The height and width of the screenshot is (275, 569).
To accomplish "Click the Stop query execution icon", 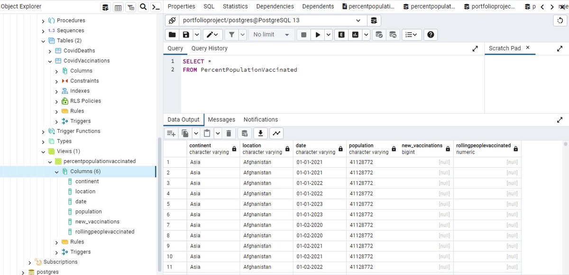I will [303, 35].
